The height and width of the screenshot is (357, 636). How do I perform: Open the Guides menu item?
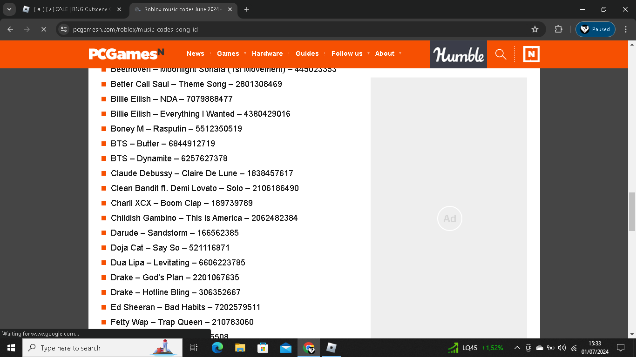tap(307, 53)
